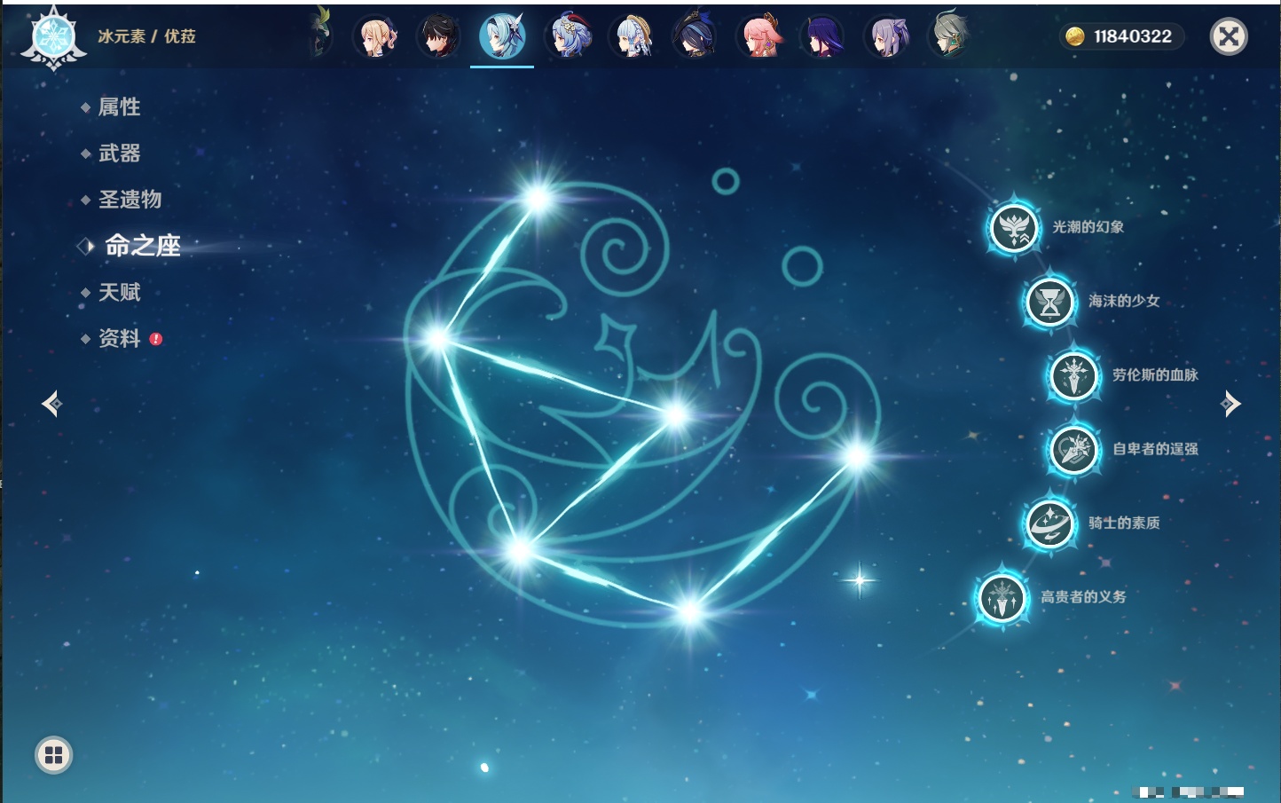Open the 光潮的幻象 constellation node icon

1013,228
